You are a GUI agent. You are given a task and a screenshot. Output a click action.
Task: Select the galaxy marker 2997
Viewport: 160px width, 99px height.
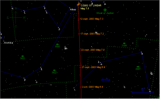coord(138,67)
